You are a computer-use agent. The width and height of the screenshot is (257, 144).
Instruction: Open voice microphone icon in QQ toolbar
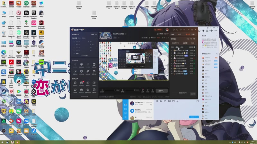177,101
